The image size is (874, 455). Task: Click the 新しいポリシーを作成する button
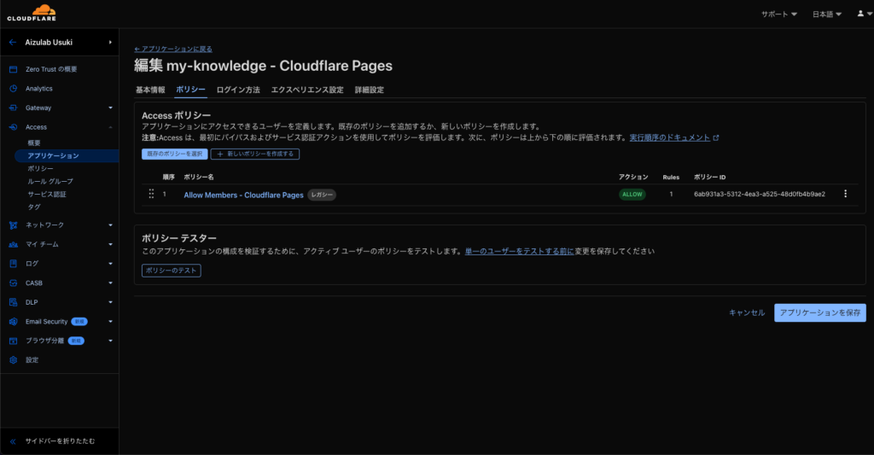tap(255, 154)
